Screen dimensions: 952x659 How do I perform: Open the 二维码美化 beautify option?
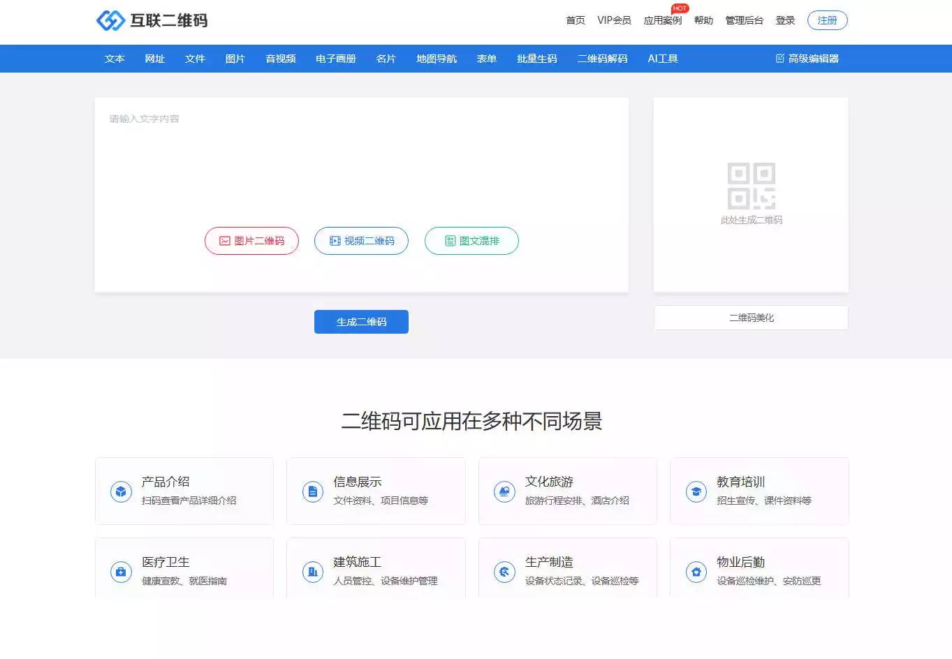pyautogui.click(x=750, y=318)
